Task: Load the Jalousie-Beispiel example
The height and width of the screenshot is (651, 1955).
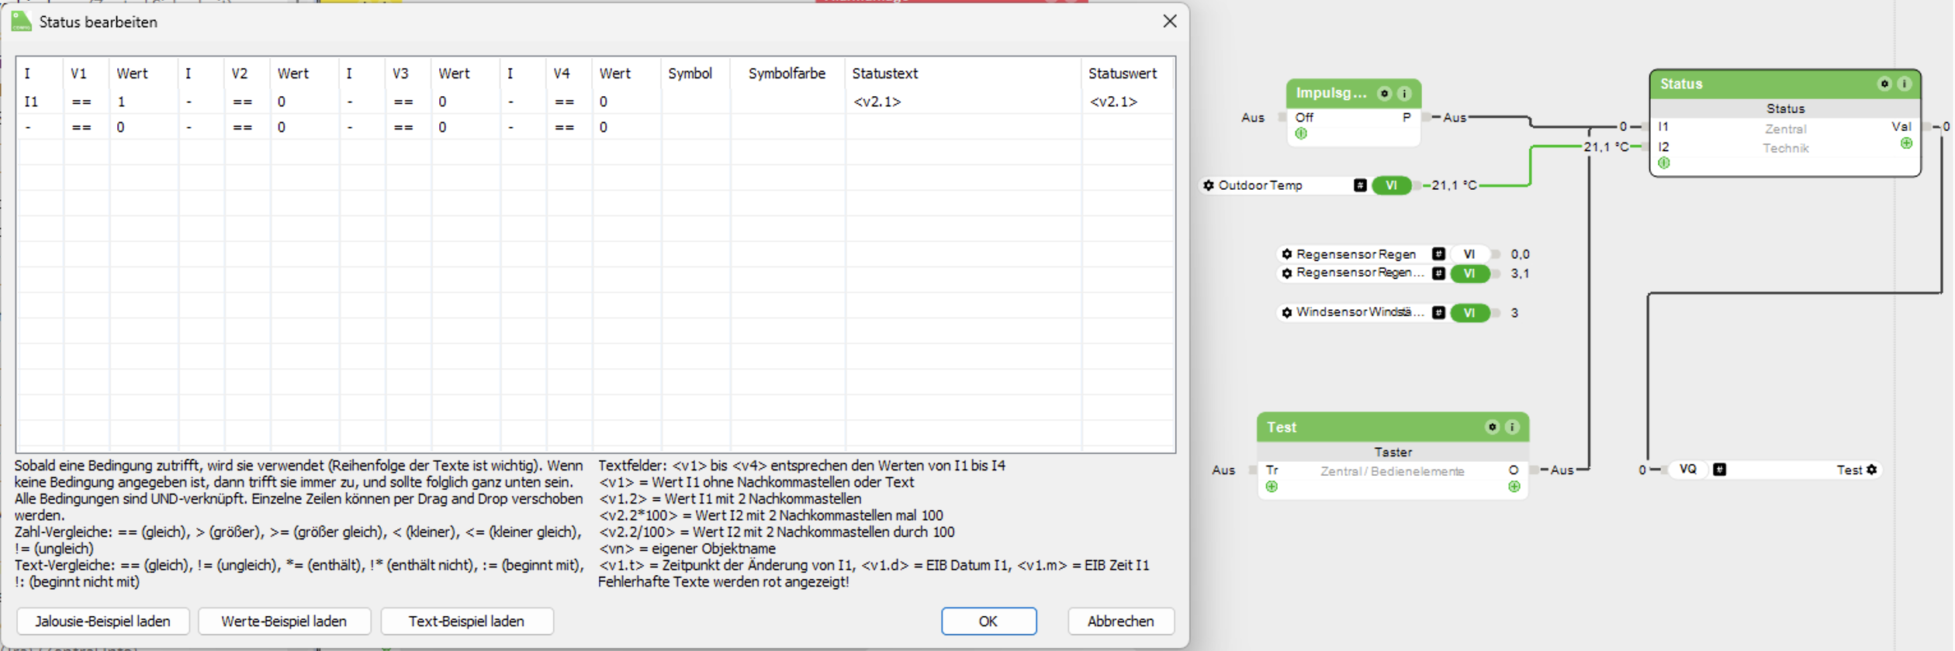Action: click(x=102, y=622)
